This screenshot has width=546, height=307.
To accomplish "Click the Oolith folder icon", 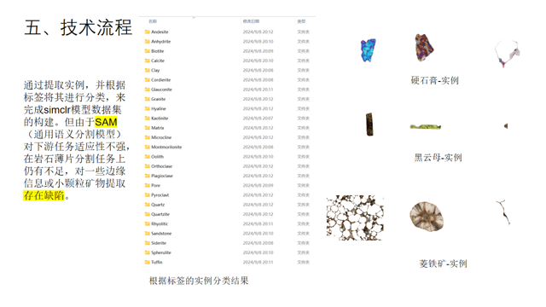I will click(x=148, y=157).
